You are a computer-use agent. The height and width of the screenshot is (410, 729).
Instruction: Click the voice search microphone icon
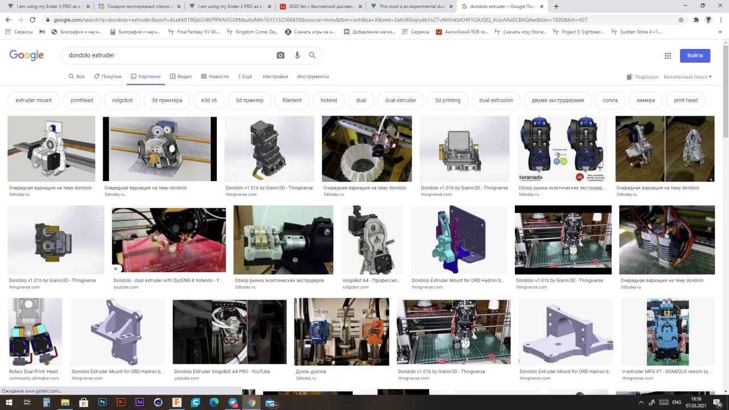[x=297, y=55]
